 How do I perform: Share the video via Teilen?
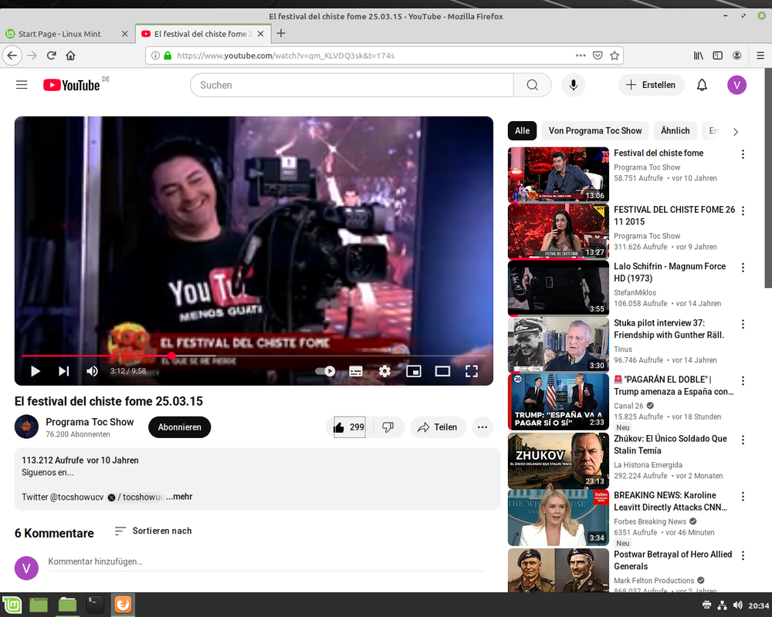click(438, 427)
